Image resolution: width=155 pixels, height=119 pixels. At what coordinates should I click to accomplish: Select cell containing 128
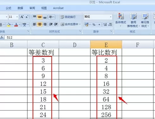click(106, 106)
